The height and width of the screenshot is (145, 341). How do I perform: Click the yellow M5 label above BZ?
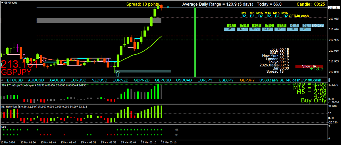(x=252, y=13)
